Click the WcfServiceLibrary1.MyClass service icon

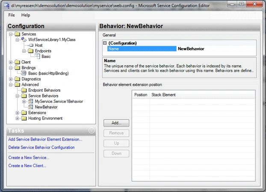click(x=24, y=39)
